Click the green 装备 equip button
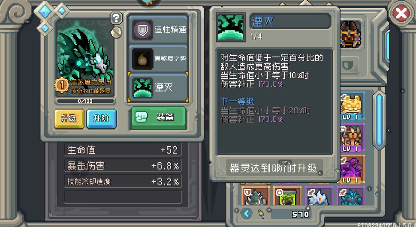This screenshot has width=416, height=227. [158, 118]
